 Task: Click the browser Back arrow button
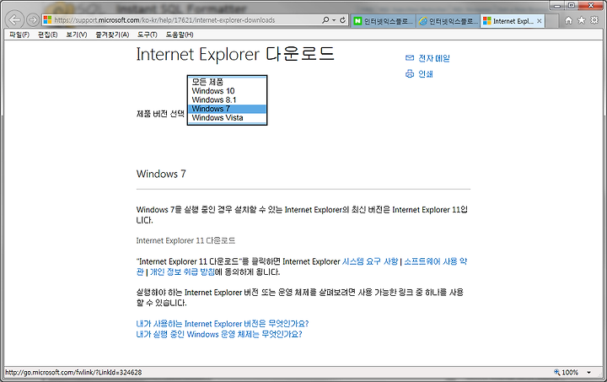tap(14, 19)
